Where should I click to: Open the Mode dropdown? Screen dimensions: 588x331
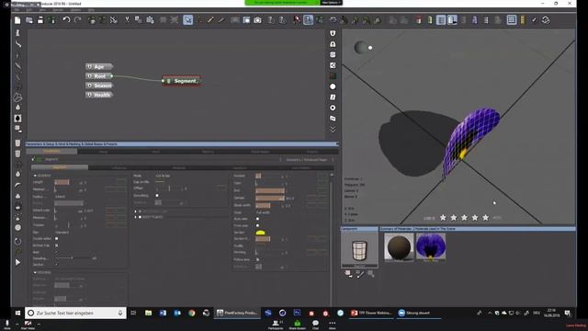pyautogui.click(x=163, y=176)
